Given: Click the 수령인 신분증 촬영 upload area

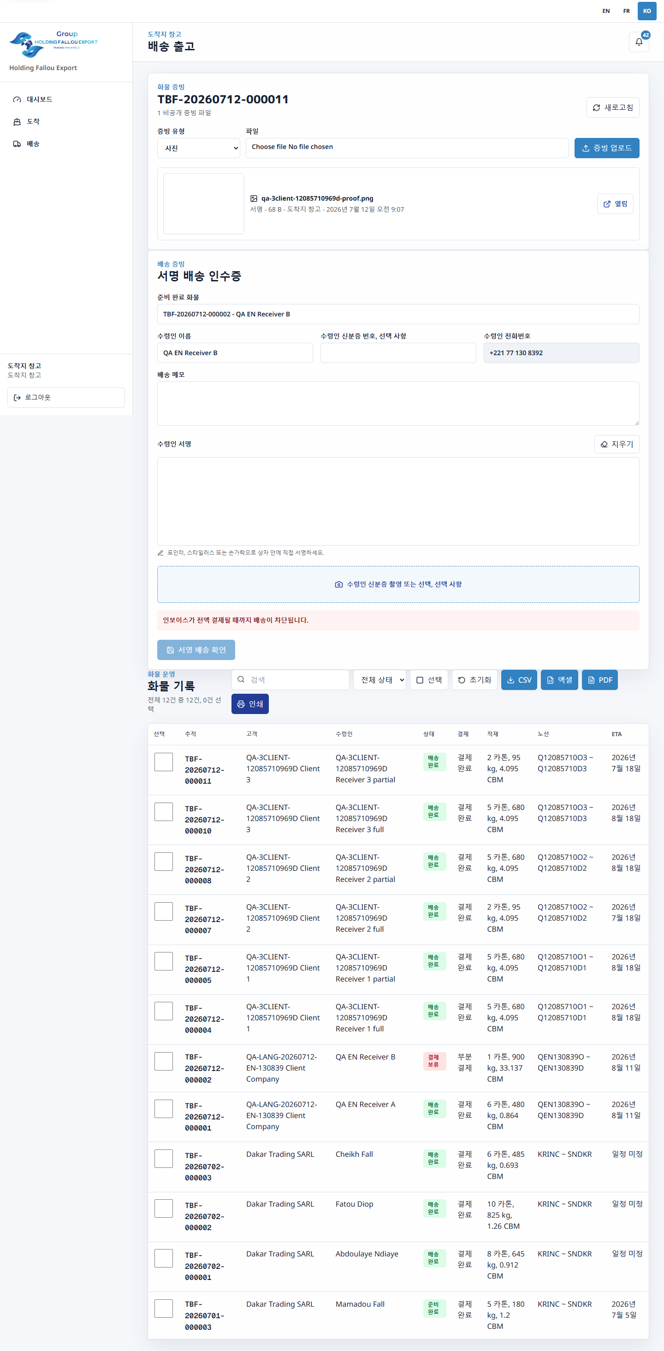Looking at the screenshot, I should point(398,584).
